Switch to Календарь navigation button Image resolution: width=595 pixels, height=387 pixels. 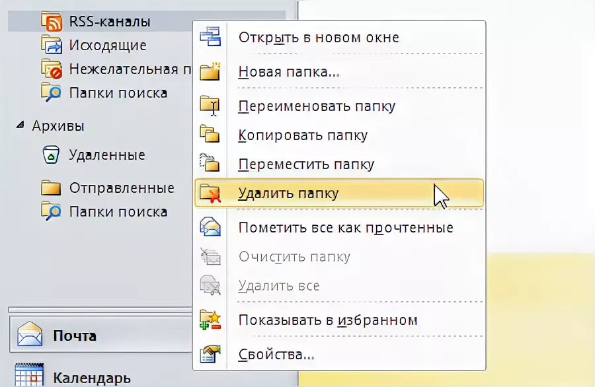pyautogui.click(x=101, y=375)
